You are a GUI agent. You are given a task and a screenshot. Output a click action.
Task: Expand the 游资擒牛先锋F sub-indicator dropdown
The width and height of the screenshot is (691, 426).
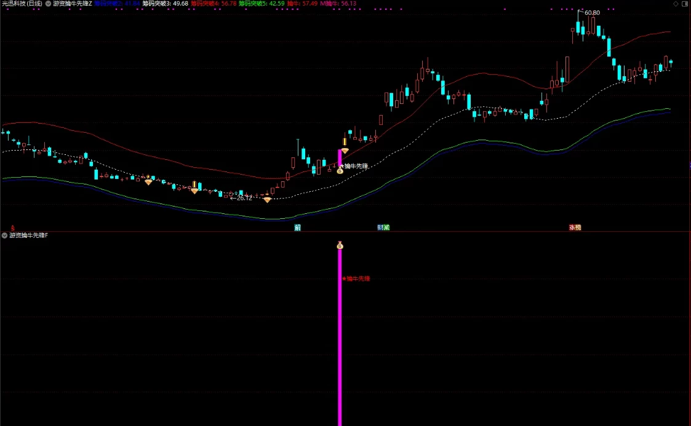[x=4, y=235]
